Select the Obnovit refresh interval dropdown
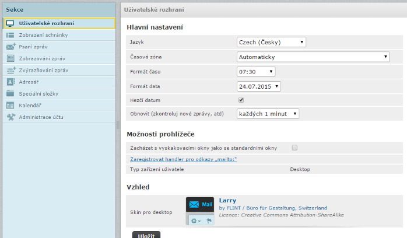Image resolution: width=407 pixels, height=238 pixels. coord(268,114)
